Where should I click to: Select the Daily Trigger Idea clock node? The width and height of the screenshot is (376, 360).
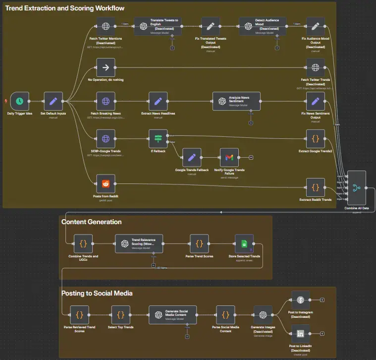coord(20,101)
